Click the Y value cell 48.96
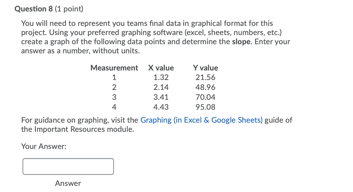The height and width of the screenshot is (192, 353). [205, 87]
